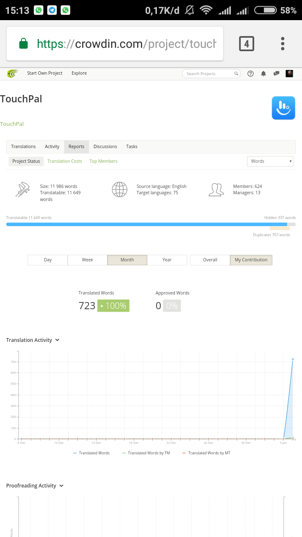Tap the battery indicator icon
This screenshot has width=302, height=537.
point(266,10)
